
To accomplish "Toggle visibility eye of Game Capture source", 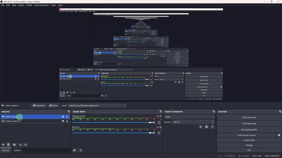I will click(x=63, y=117).
